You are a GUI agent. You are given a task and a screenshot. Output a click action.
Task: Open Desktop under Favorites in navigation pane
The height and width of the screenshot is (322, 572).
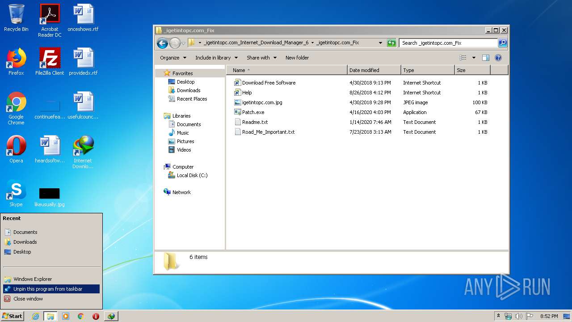[185, 82]
